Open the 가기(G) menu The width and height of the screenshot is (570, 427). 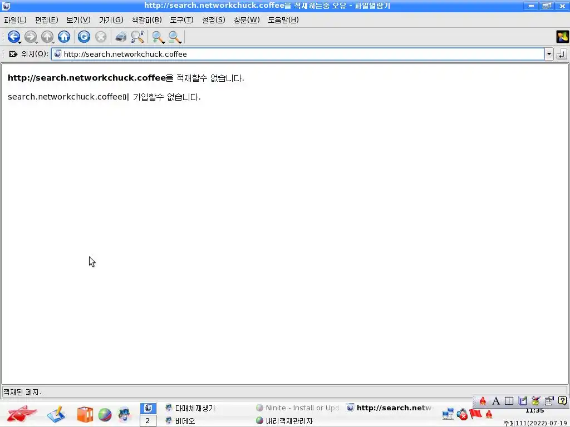(x=111, y=20)
